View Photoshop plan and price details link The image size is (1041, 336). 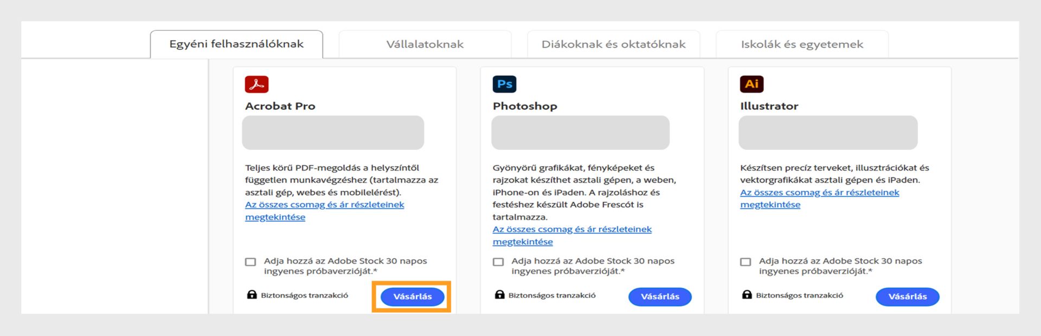coord(571,229)
